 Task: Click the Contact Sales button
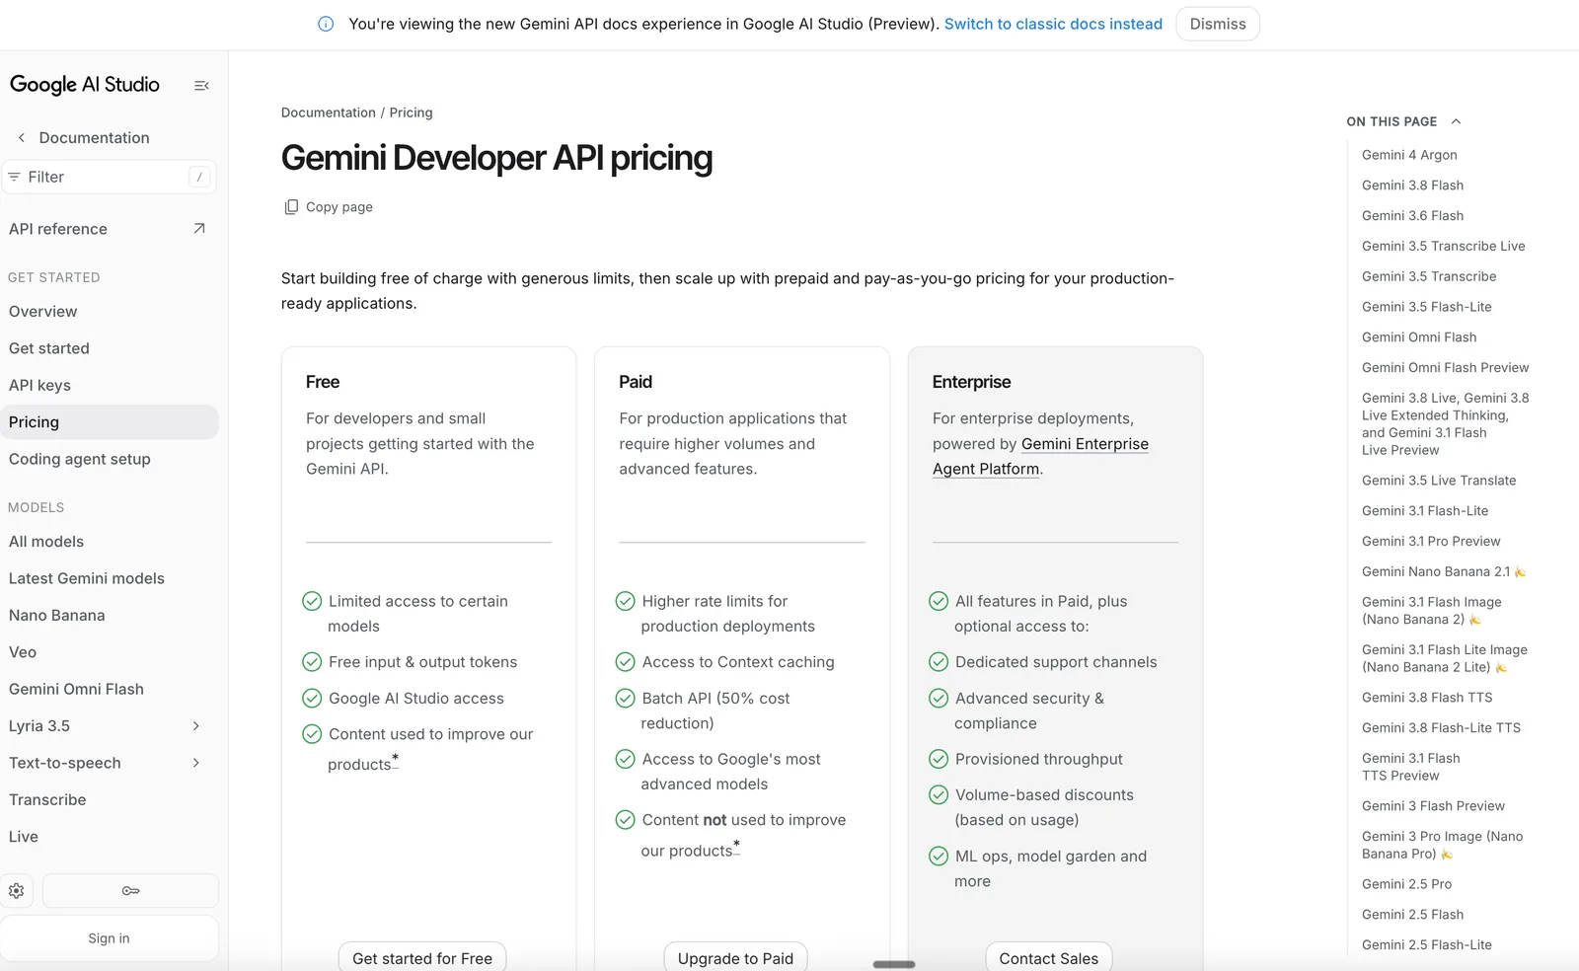click(x=1049, y=957)
